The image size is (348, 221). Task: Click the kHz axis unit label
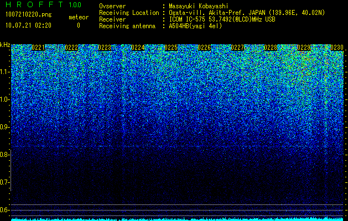[x=5, y=45]
